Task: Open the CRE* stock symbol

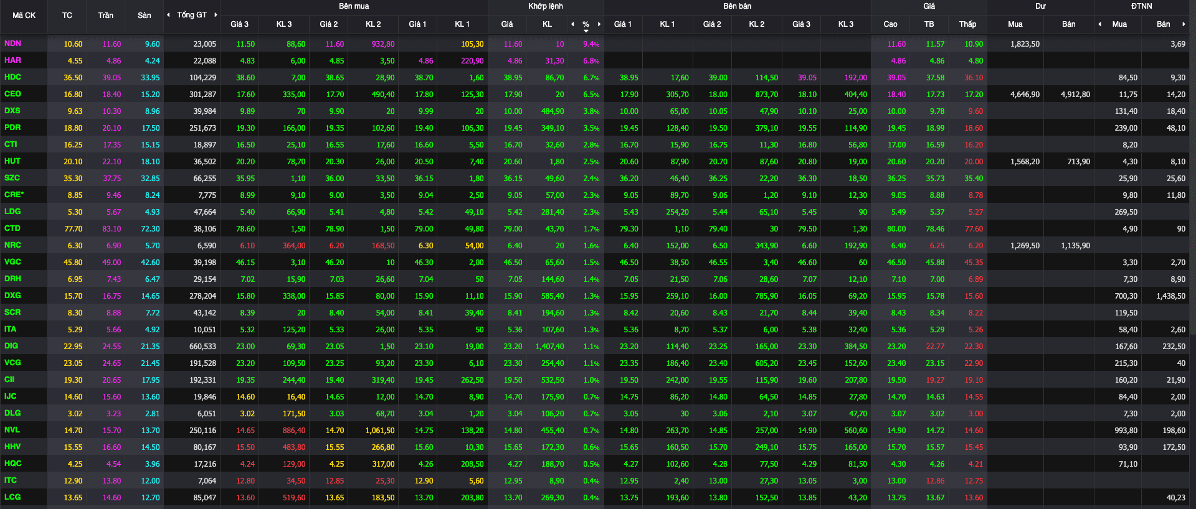Action: click(14, 195)
